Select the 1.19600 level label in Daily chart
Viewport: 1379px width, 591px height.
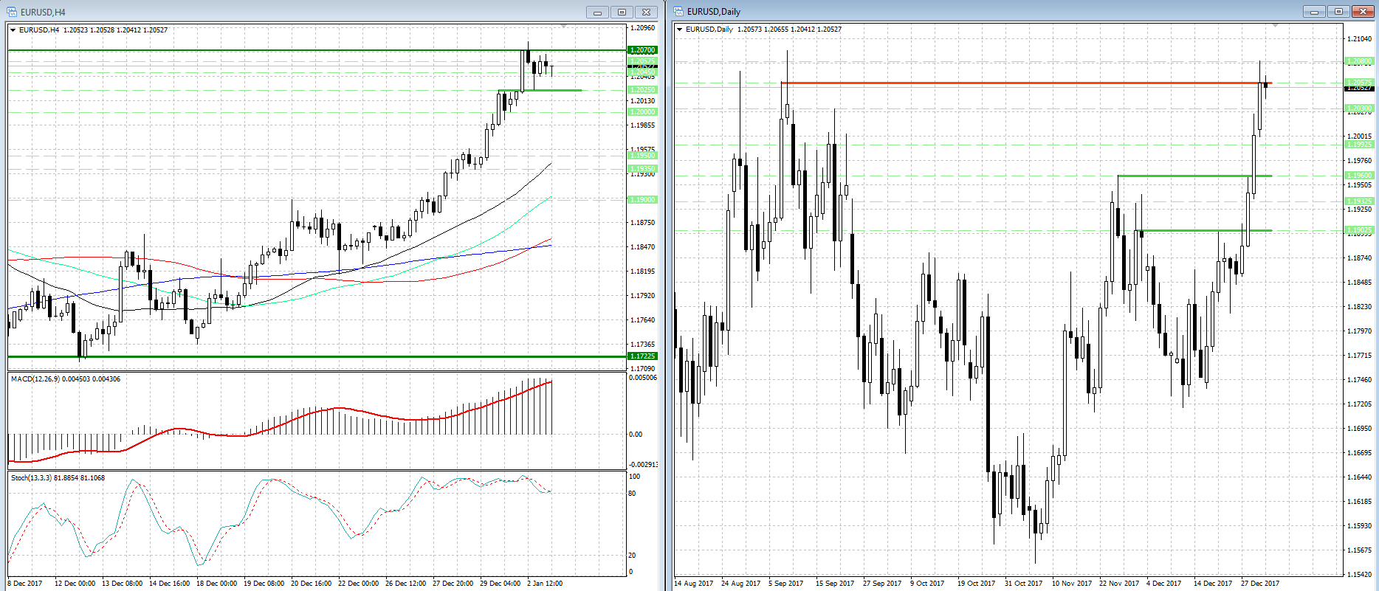(1359, 176)
